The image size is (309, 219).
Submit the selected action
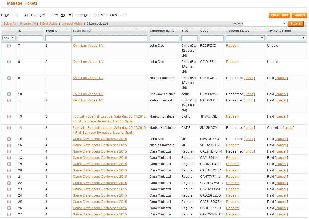tap(296, 24)
